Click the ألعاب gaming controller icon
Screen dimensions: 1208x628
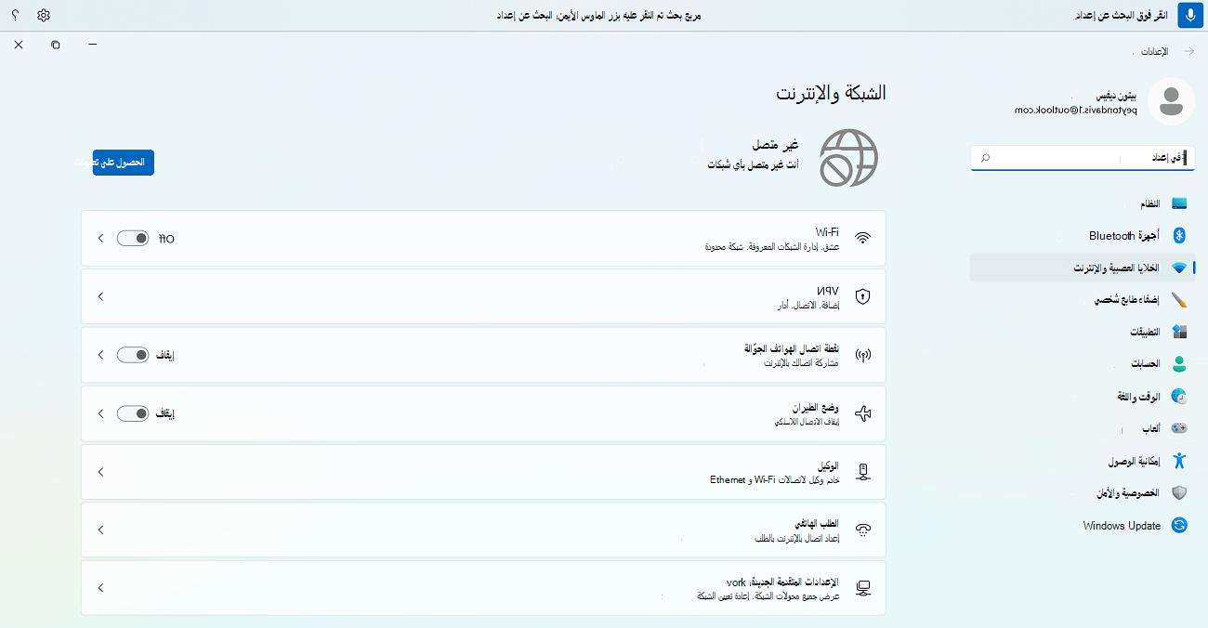click(x=1179, y=428)
